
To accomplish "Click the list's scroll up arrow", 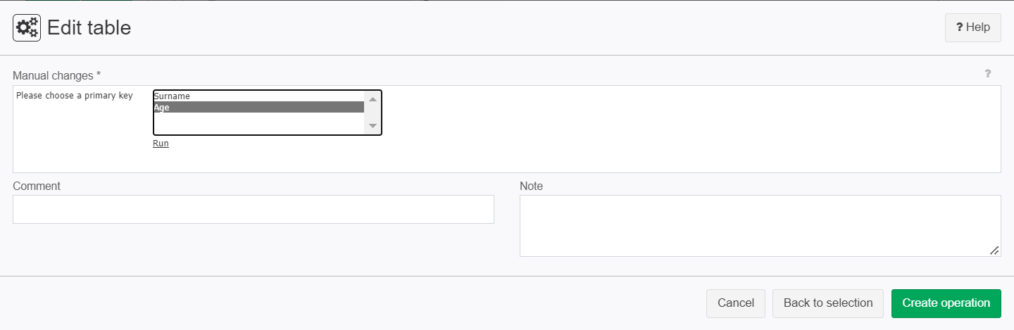I will point(373,99).
